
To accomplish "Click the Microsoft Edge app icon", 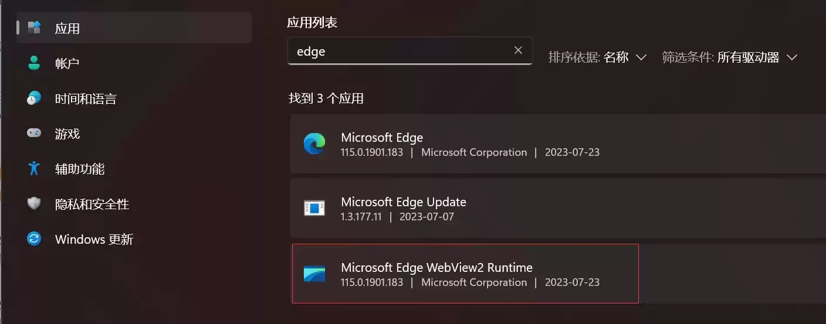I will [314, 144].
